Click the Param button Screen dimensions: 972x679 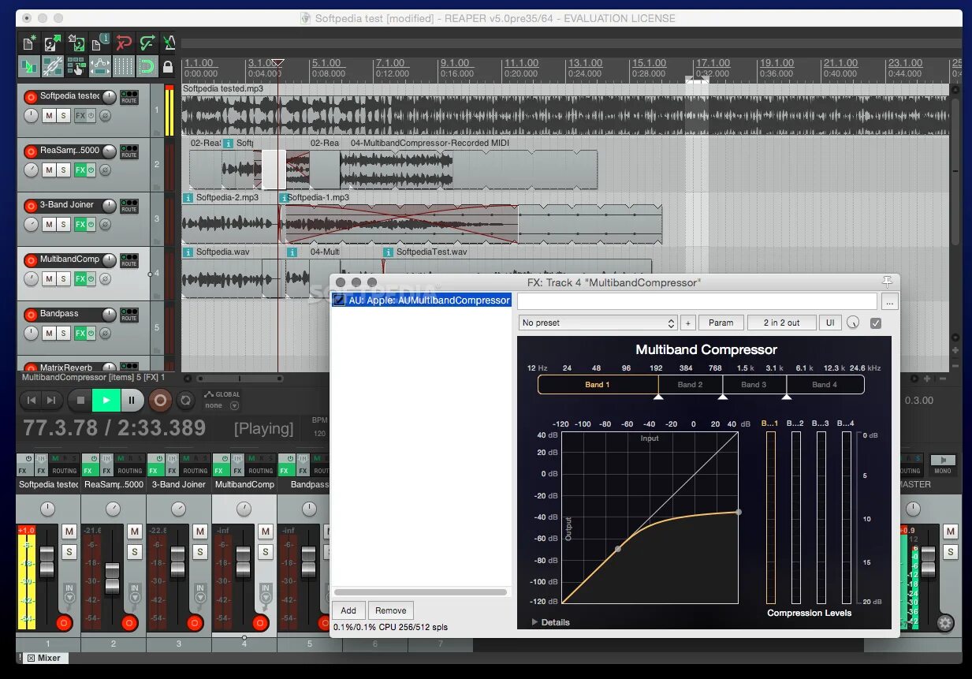[721, 323]
